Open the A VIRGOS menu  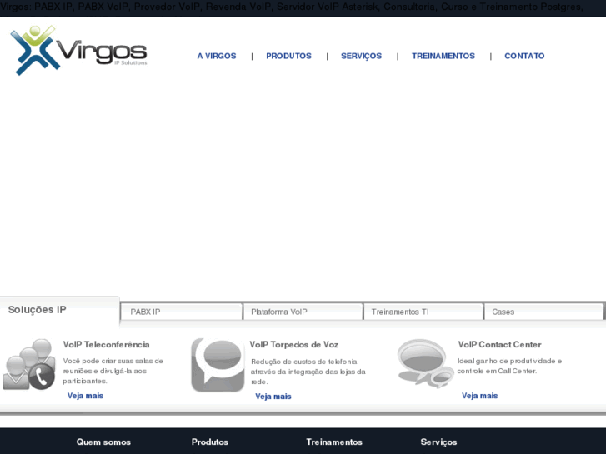217,56
